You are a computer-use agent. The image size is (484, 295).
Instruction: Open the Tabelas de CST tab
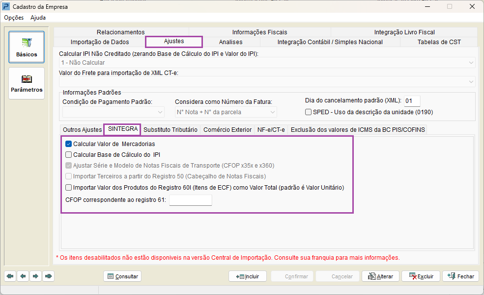click(439, 42)
